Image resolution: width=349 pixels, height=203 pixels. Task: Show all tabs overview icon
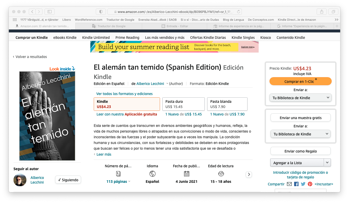pos(333,12)
